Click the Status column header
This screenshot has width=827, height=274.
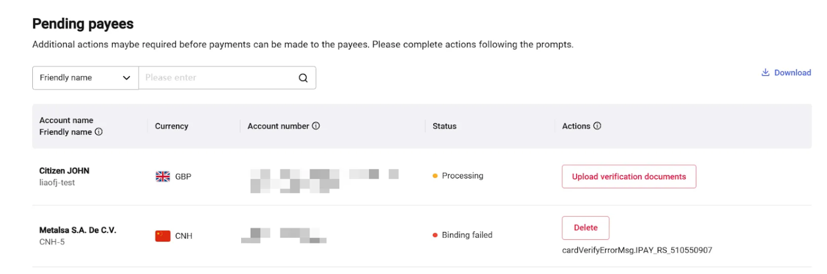tap(444, 126)
